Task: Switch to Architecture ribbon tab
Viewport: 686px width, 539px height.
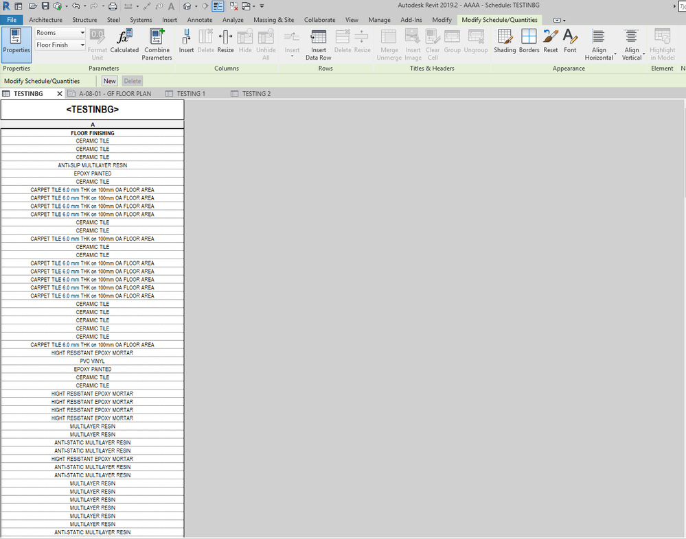Action: [x=45, y=20]
